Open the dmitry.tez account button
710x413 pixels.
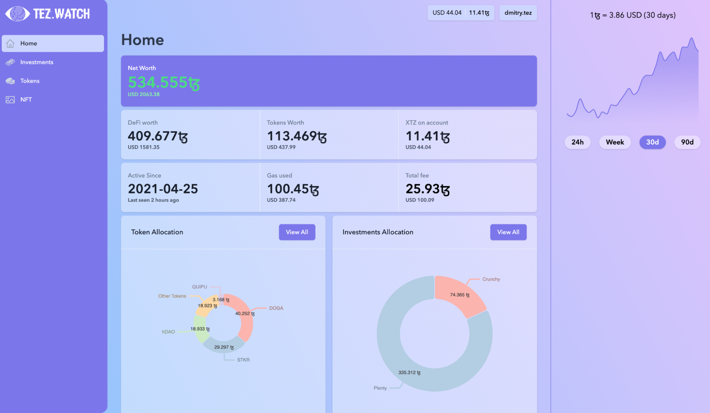point(518,13)
